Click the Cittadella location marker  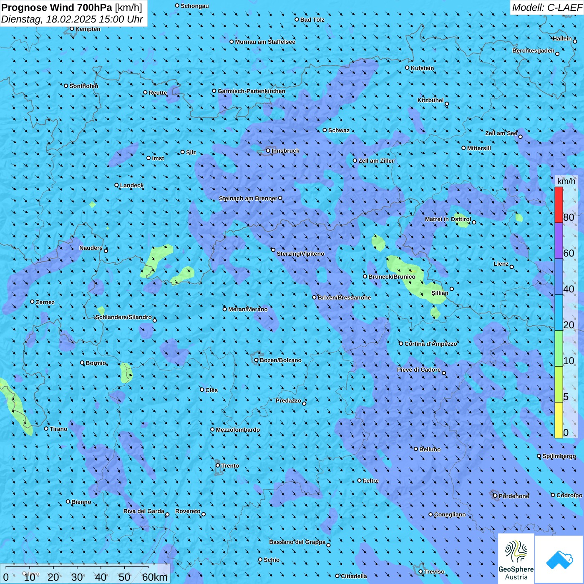pyautogui.click(x=337, y=576)
